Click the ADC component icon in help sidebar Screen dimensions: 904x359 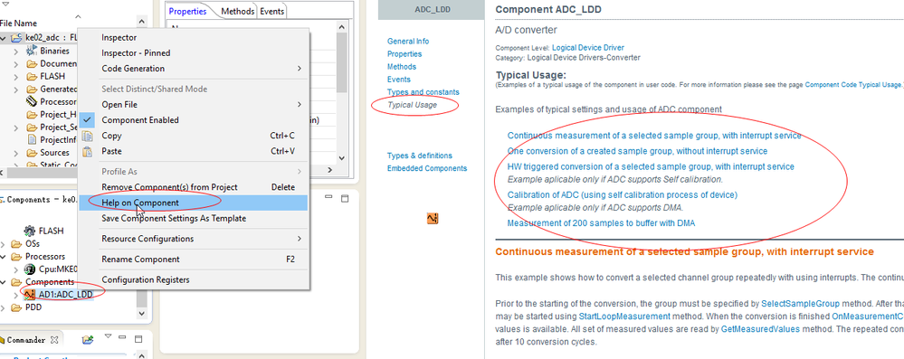(433, 219)
